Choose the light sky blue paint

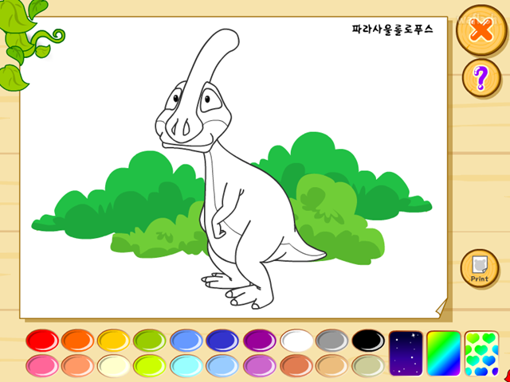point(222,365)
